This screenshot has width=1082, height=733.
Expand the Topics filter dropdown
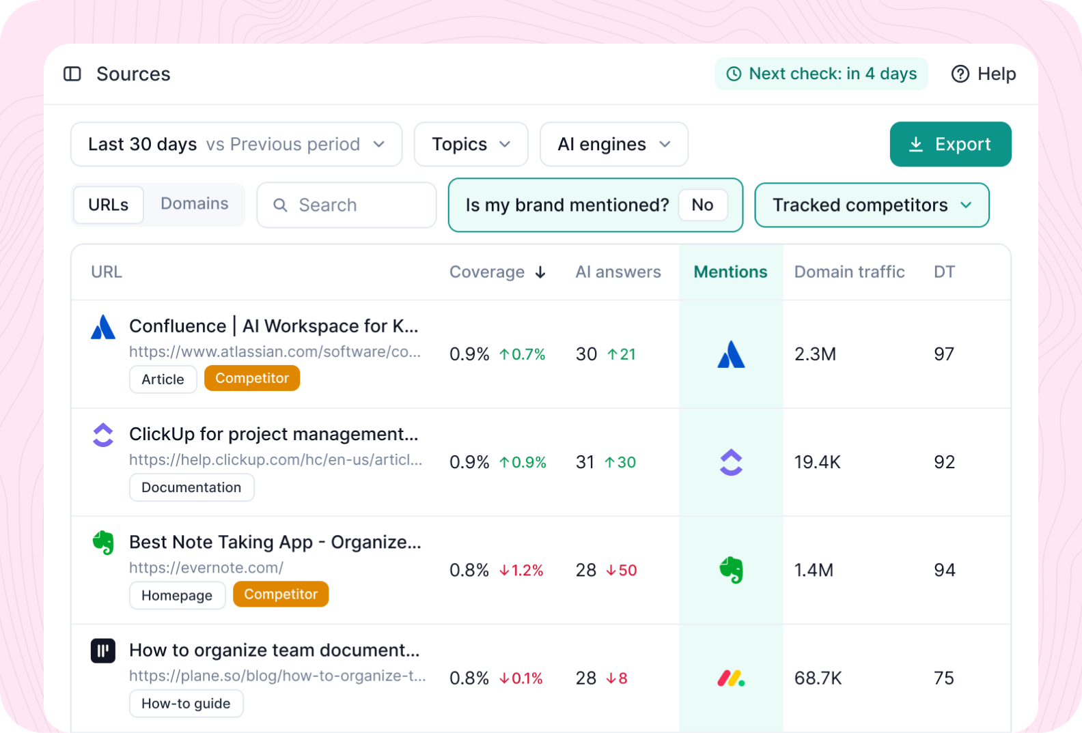[x=471, y=144]
